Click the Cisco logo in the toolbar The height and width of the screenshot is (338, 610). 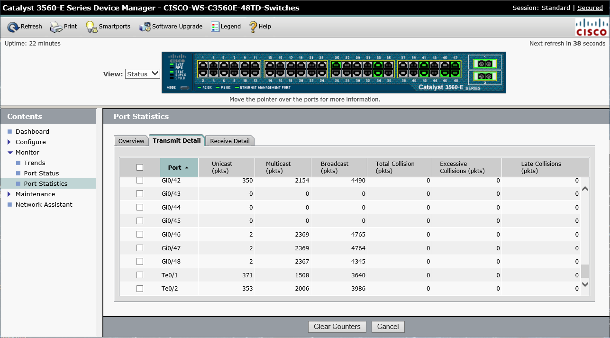point(592,26)
